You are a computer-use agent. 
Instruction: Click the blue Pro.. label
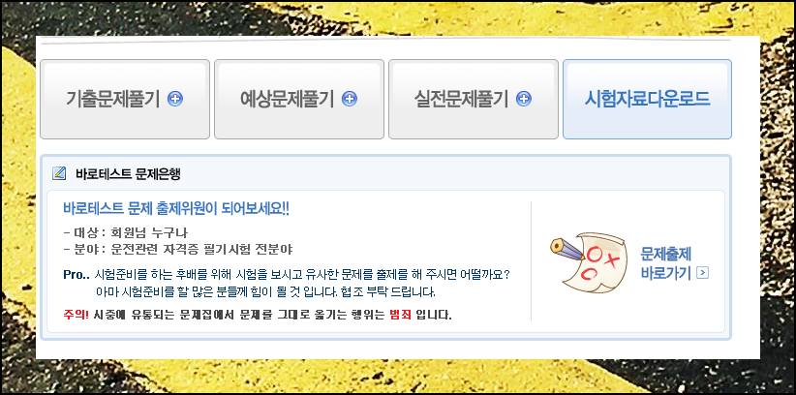(77, 275)
